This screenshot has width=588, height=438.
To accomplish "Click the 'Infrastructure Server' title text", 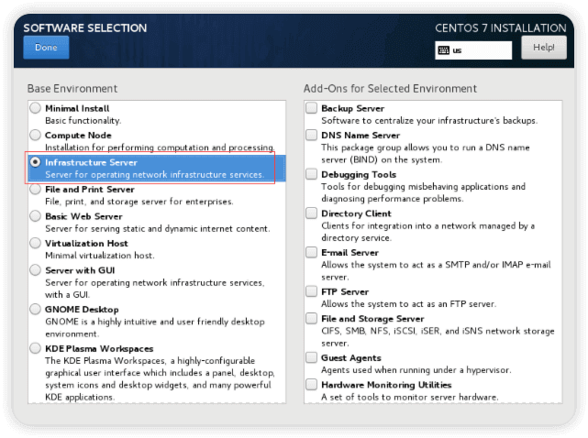I will (x=91, y=162).
